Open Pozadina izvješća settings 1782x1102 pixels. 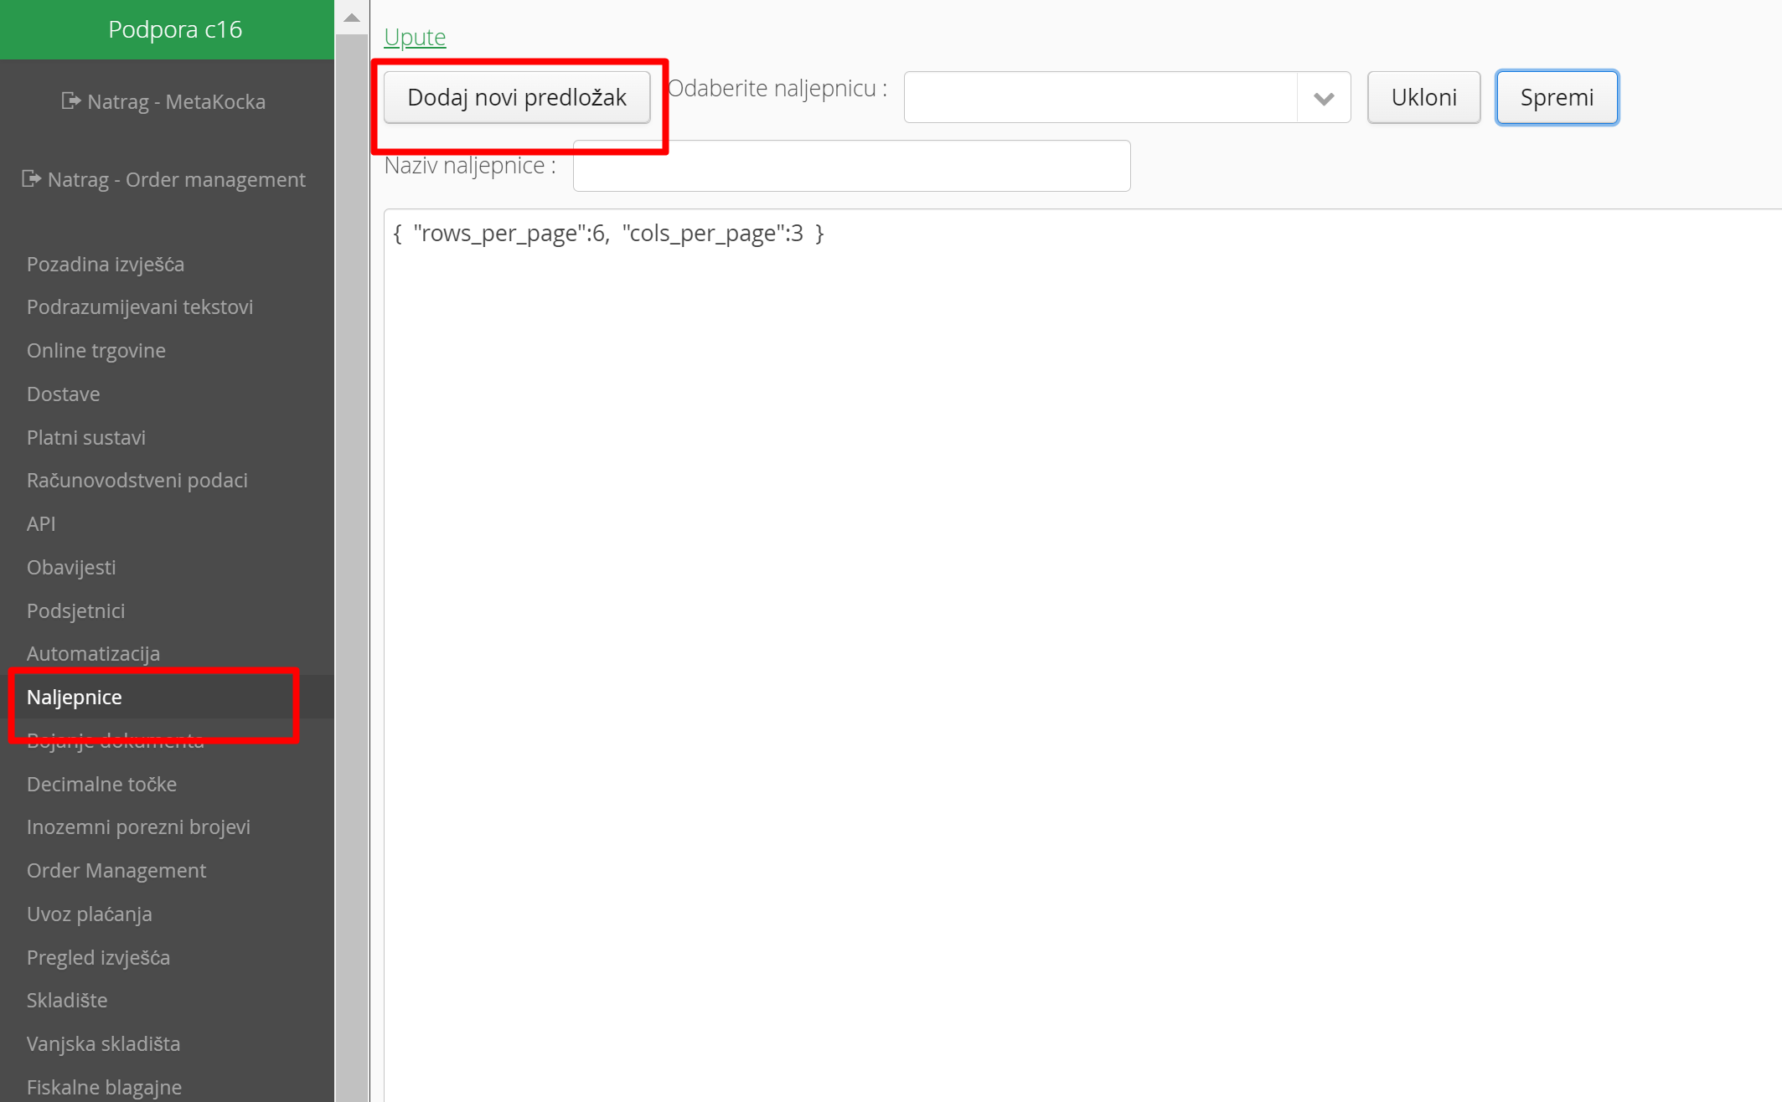coord(106,264)
